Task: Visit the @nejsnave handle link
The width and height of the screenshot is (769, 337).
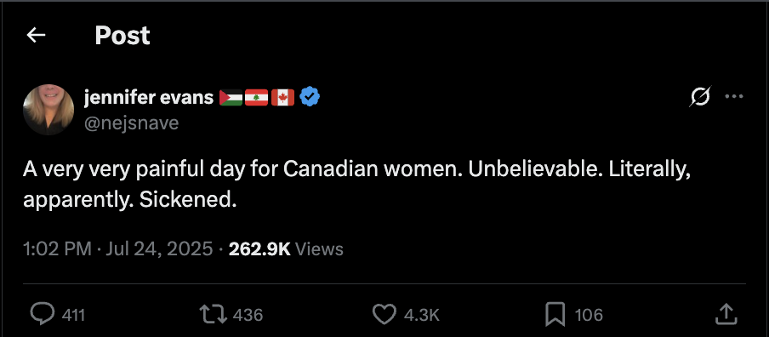Action: coord(132,123)
